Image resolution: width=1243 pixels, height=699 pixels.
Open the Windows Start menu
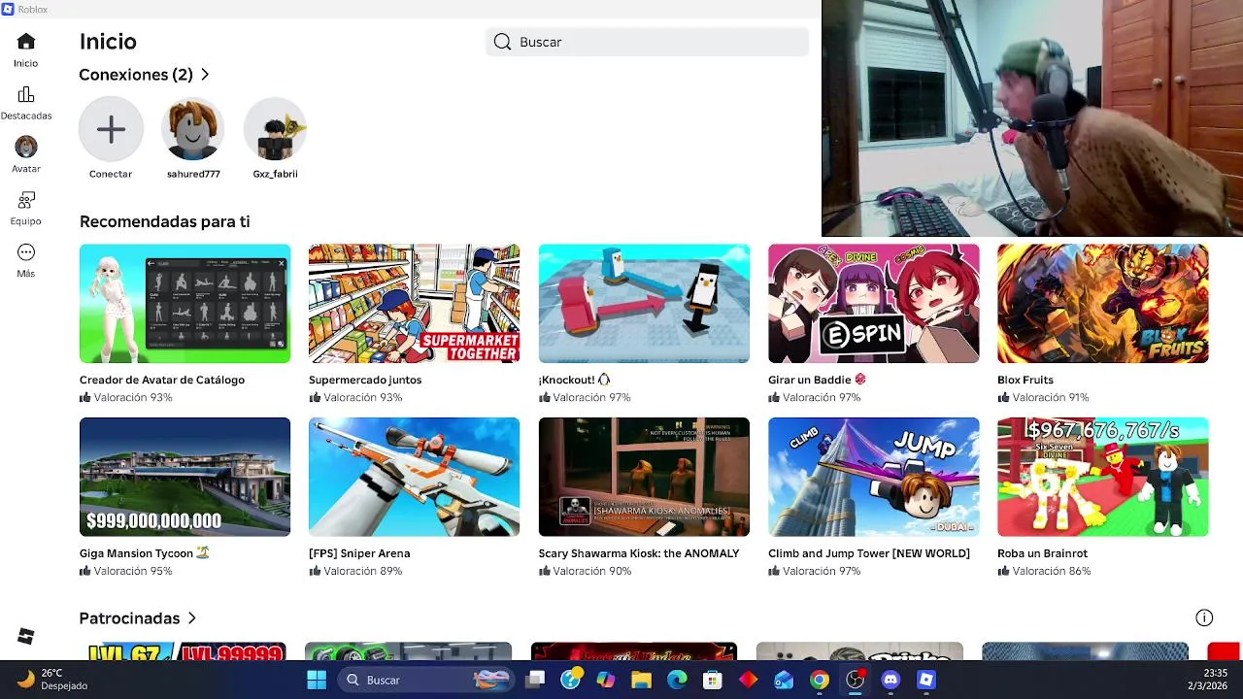pyautogui.click(x=317, y=680)
